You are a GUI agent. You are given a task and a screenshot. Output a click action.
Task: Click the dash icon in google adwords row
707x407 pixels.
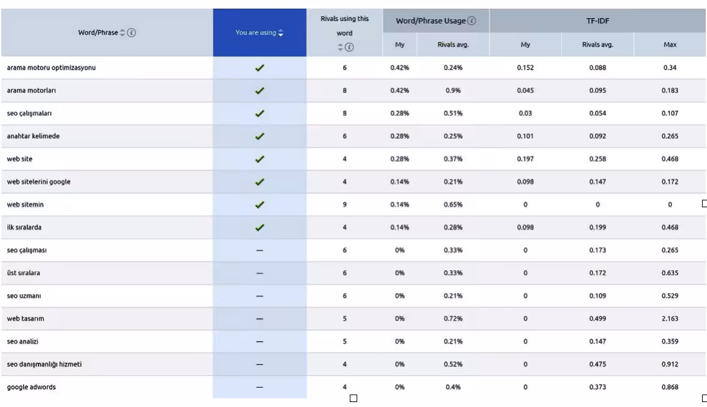(260, 386)
